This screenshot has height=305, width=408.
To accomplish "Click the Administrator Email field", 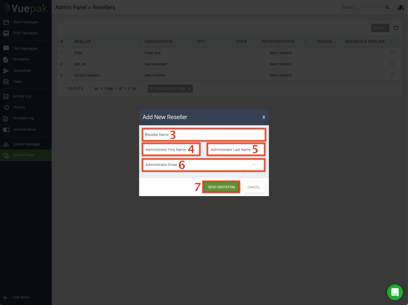I will [204, 165].
